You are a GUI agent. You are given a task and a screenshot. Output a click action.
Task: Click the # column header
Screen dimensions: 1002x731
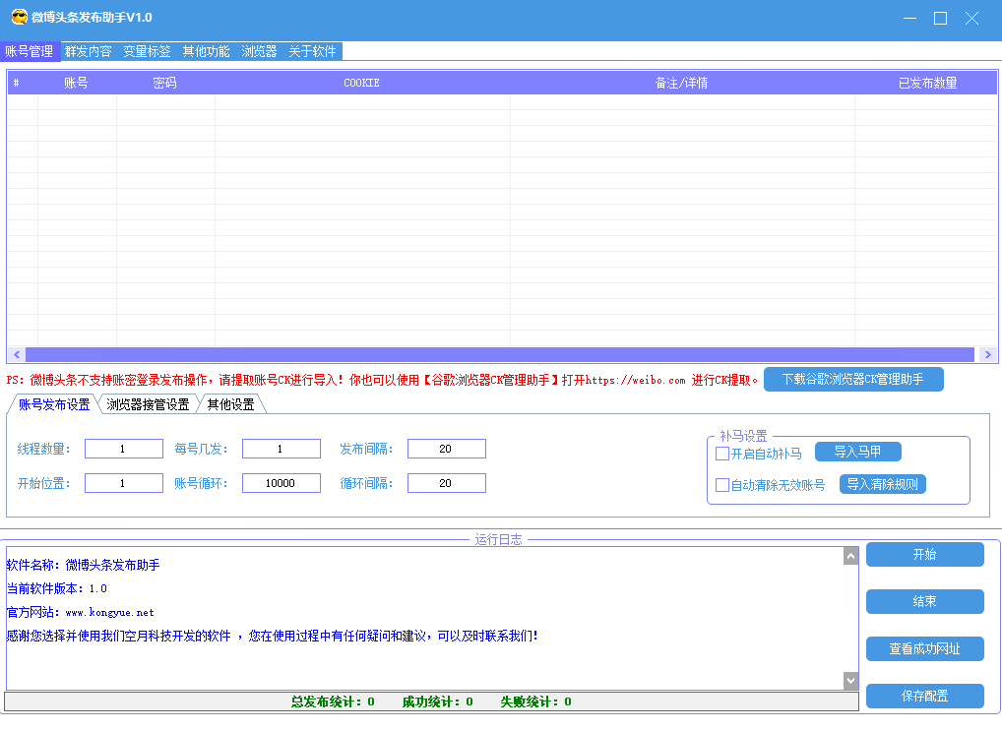point(23,83)
